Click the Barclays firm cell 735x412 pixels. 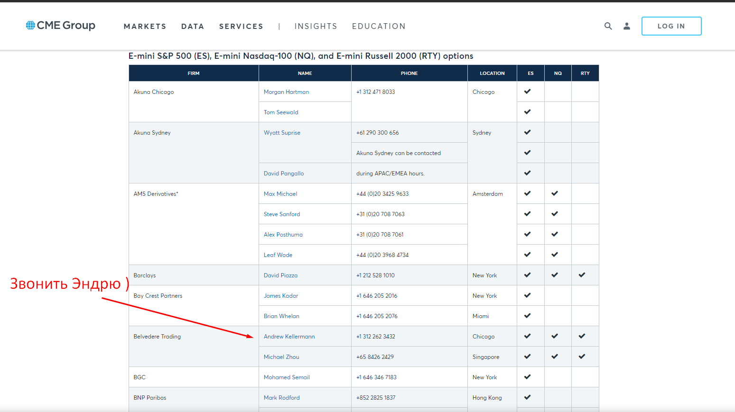coord(194,275)
